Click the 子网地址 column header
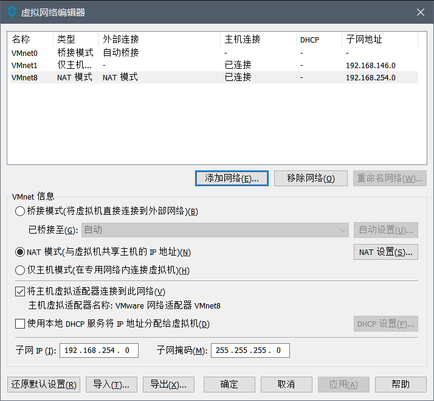Viewport: 434px width, 401px height. tap(380, 40)
